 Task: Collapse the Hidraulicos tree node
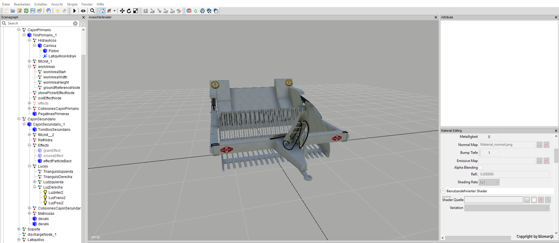[29, 40]
